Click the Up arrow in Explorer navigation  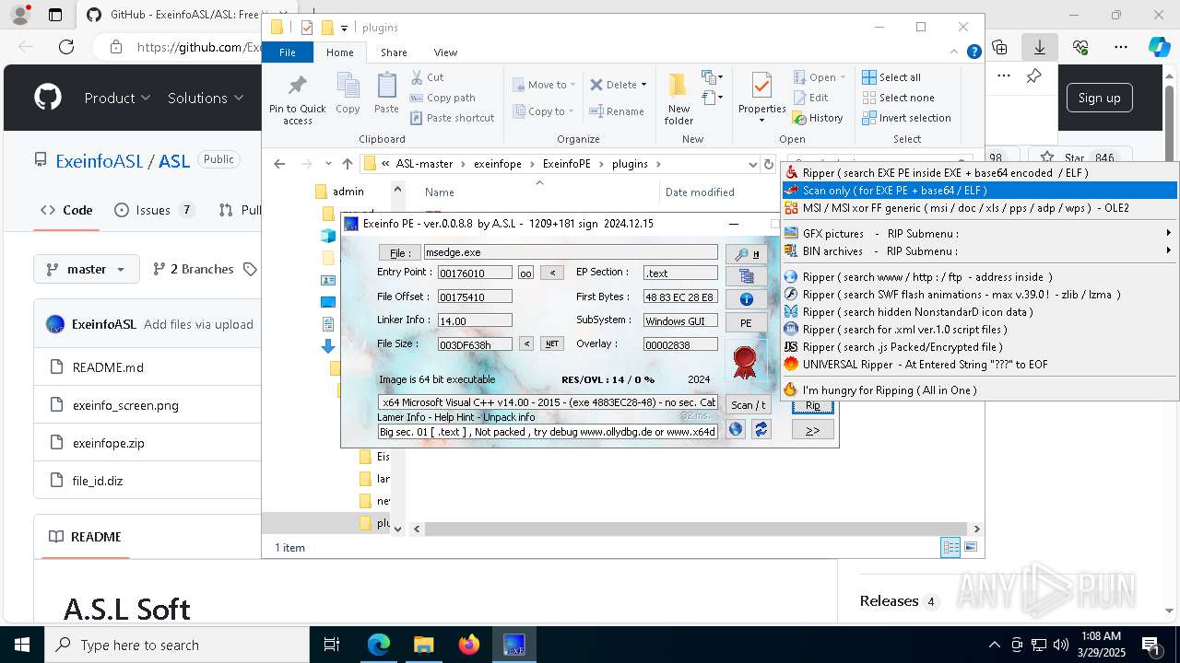point(347,164)
